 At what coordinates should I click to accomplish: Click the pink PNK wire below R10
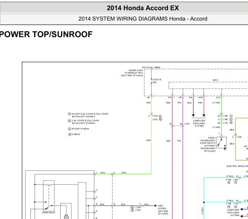tap(204, 106)
